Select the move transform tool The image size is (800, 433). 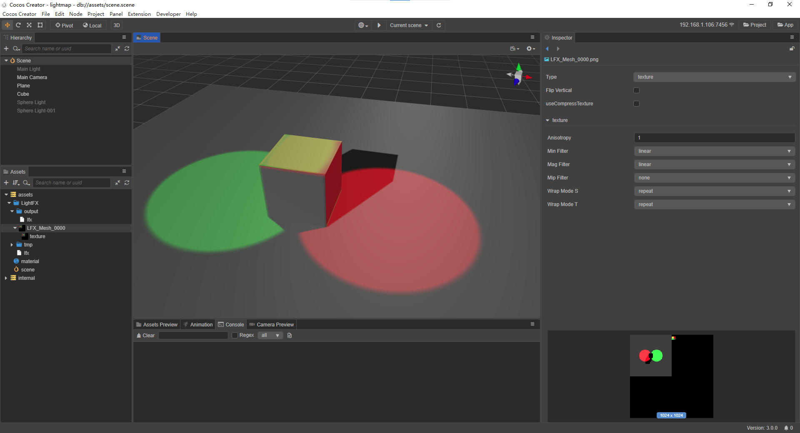pos(7,25)
